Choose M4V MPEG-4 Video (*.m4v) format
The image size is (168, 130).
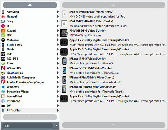(x=114, y=33)
